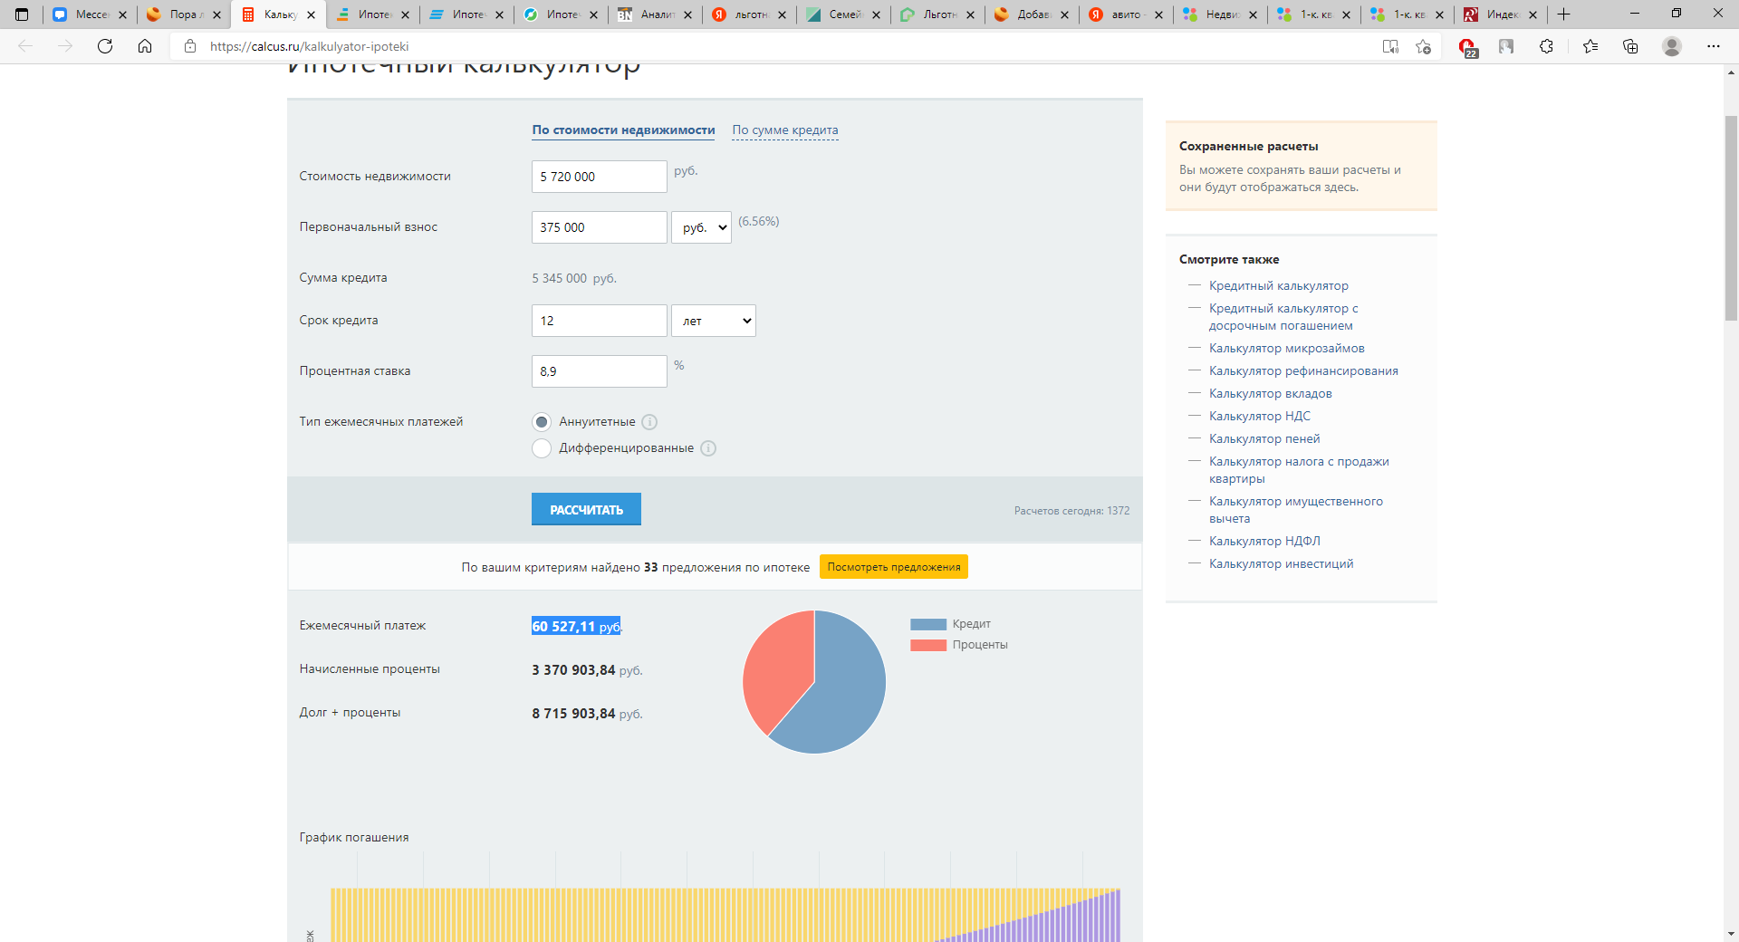Click the loan term field '12'

click(x=599, y=321)
